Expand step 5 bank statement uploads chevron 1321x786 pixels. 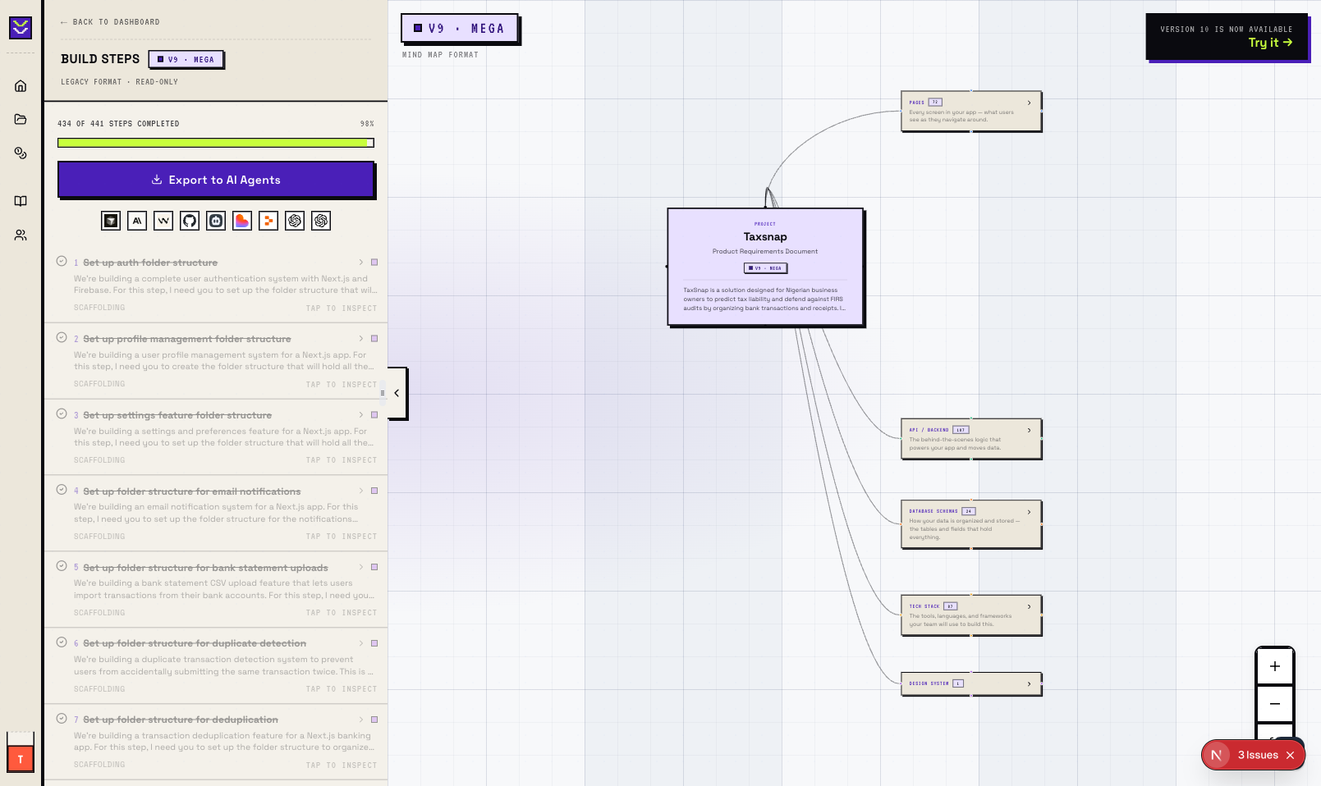click(x=360, y=567)
